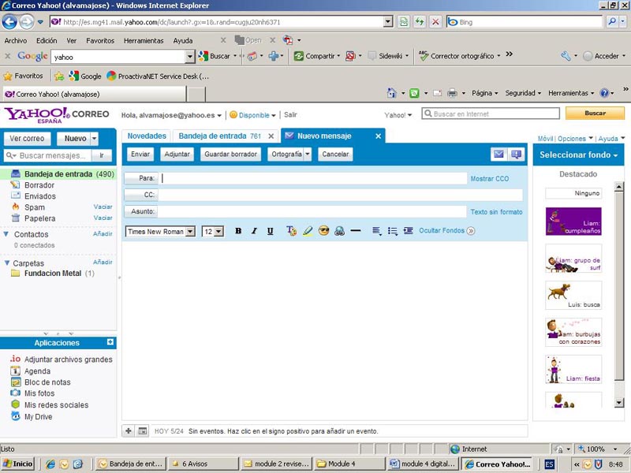Open the Novedades tab
The height and width of the screenshot is (473, 631).
[147, 136]
